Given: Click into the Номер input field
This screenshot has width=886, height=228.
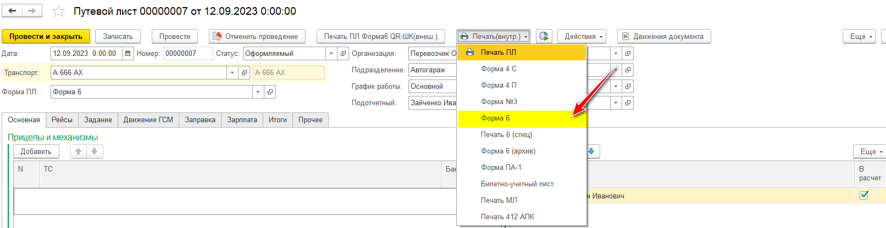Looking at the screenshot, I should [187, 53].
